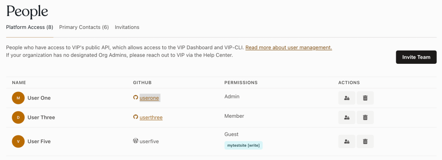Open the userone GitHub profile link
442x160 pixels.
point(149,98)
